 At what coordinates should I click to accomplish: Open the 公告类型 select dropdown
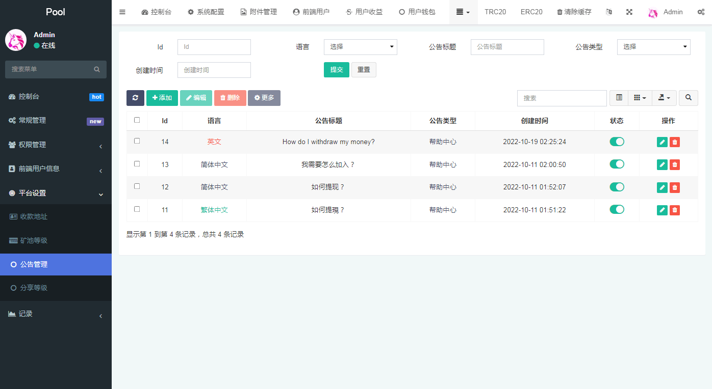(x=653, y=47)
